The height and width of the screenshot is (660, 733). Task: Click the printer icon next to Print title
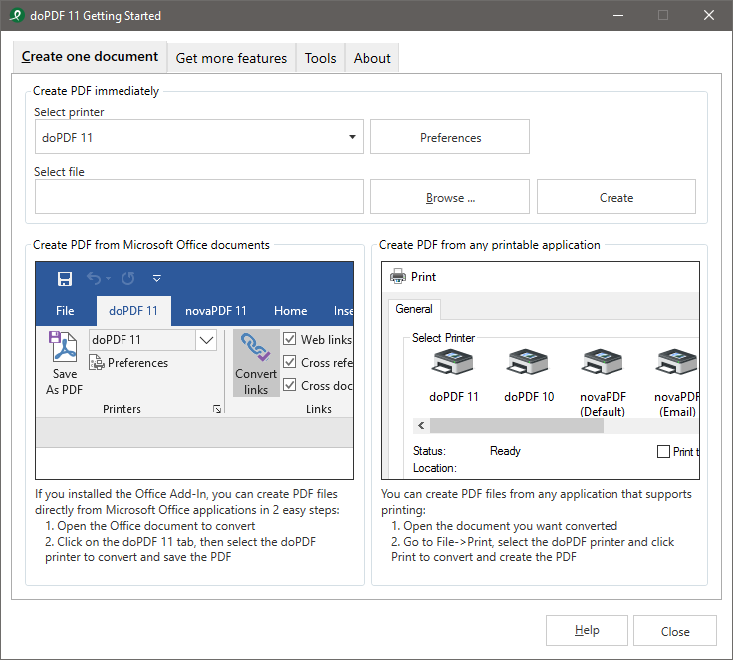[x=398, y=277]
